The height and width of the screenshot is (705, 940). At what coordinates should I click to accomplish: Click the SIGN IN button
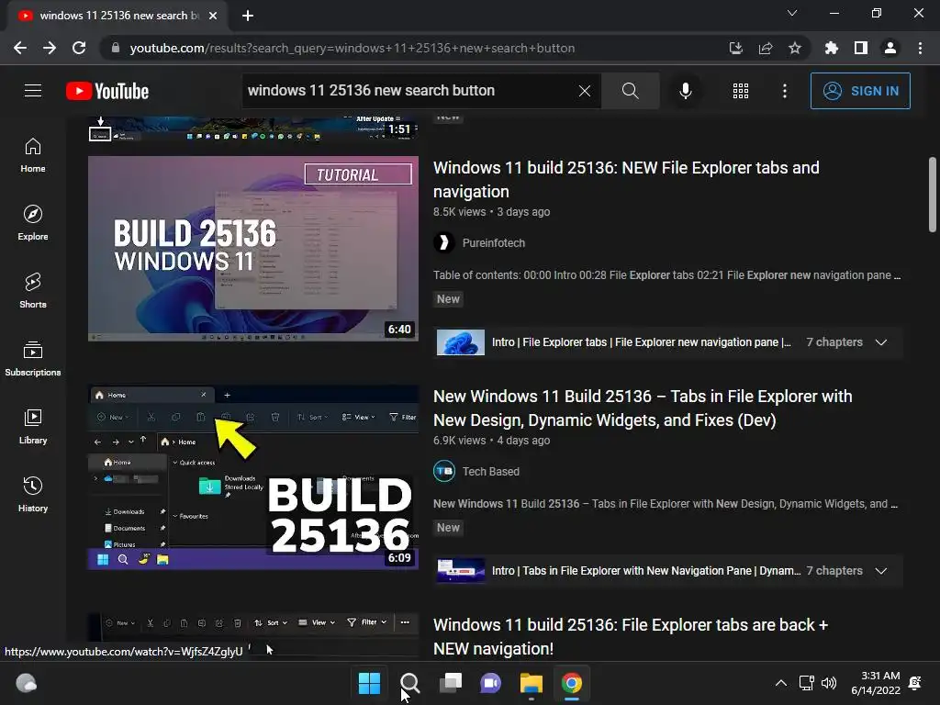tap(860, 91)
